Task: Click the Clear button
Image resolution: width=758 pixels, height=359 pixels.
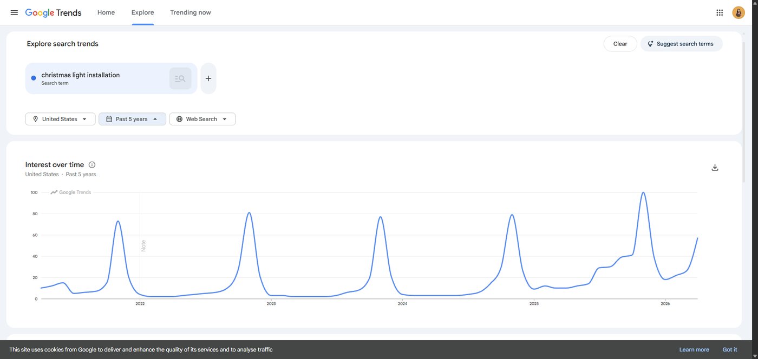Action: [620, 44]
